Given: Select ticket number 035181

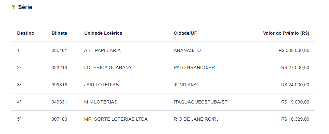Looking at the screenshot, I should (x=59, y=50).
